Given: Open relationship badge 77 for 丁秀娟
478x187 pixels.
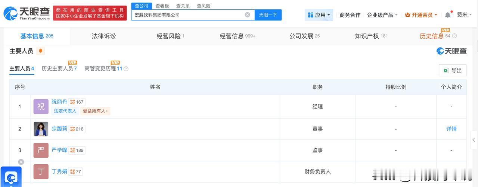Looking at the screenshot, I should click(76, 171).
